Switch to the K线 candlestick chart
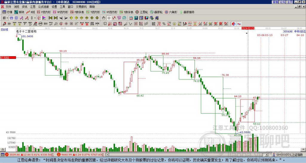 pyautogui.click(x=30, y=12)
